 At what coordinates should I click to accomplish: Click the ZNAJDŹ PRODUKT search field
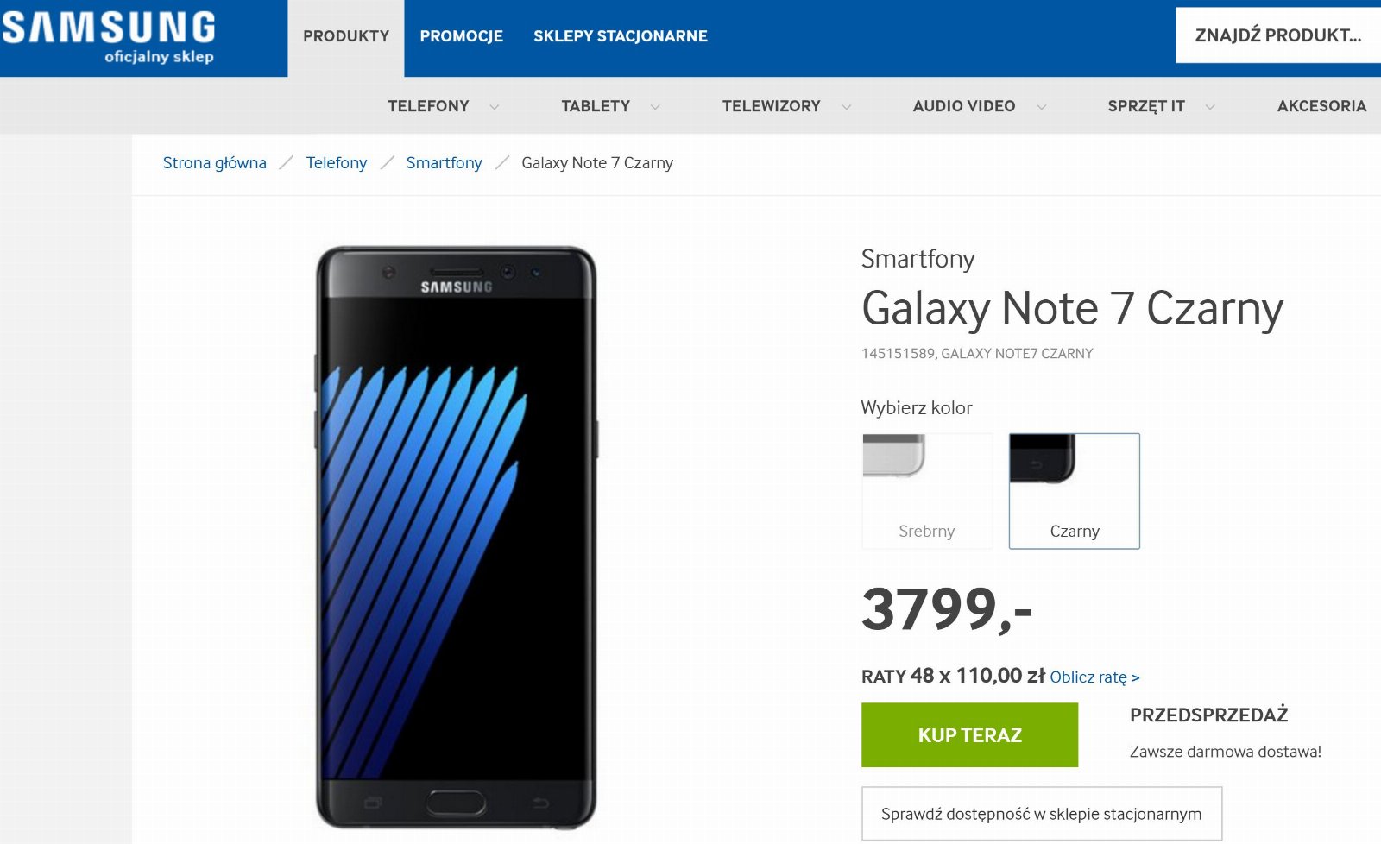(1278, 35)
